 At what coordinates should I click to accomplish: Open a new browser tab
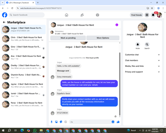38,3
